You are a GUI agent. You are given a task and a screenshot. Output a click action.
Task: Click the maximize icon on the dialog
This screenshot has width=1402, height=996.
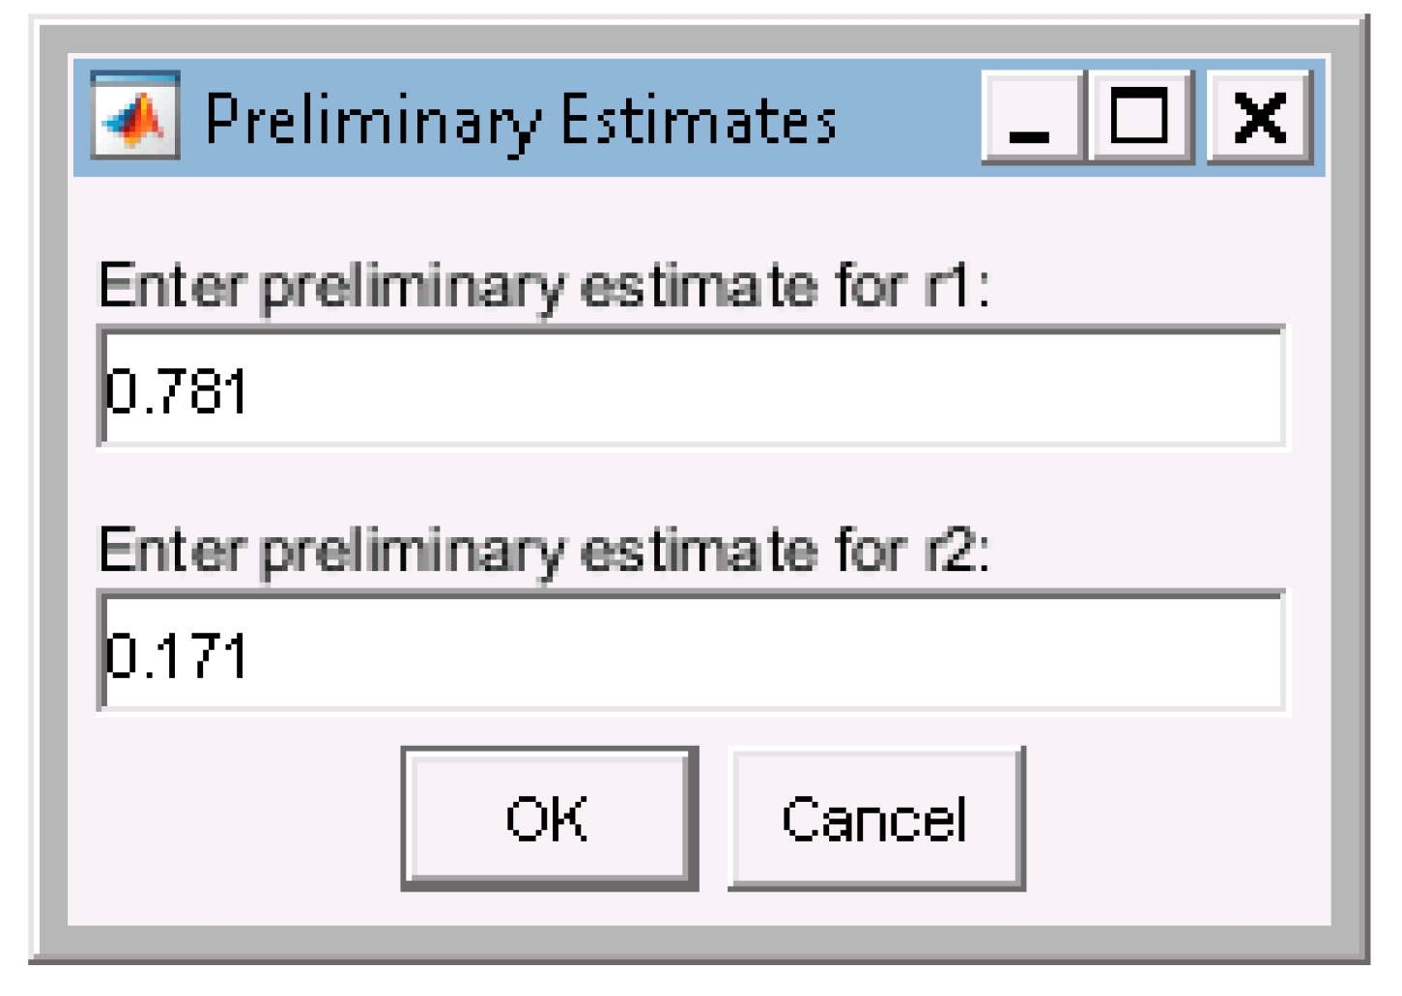point(1143,118)
